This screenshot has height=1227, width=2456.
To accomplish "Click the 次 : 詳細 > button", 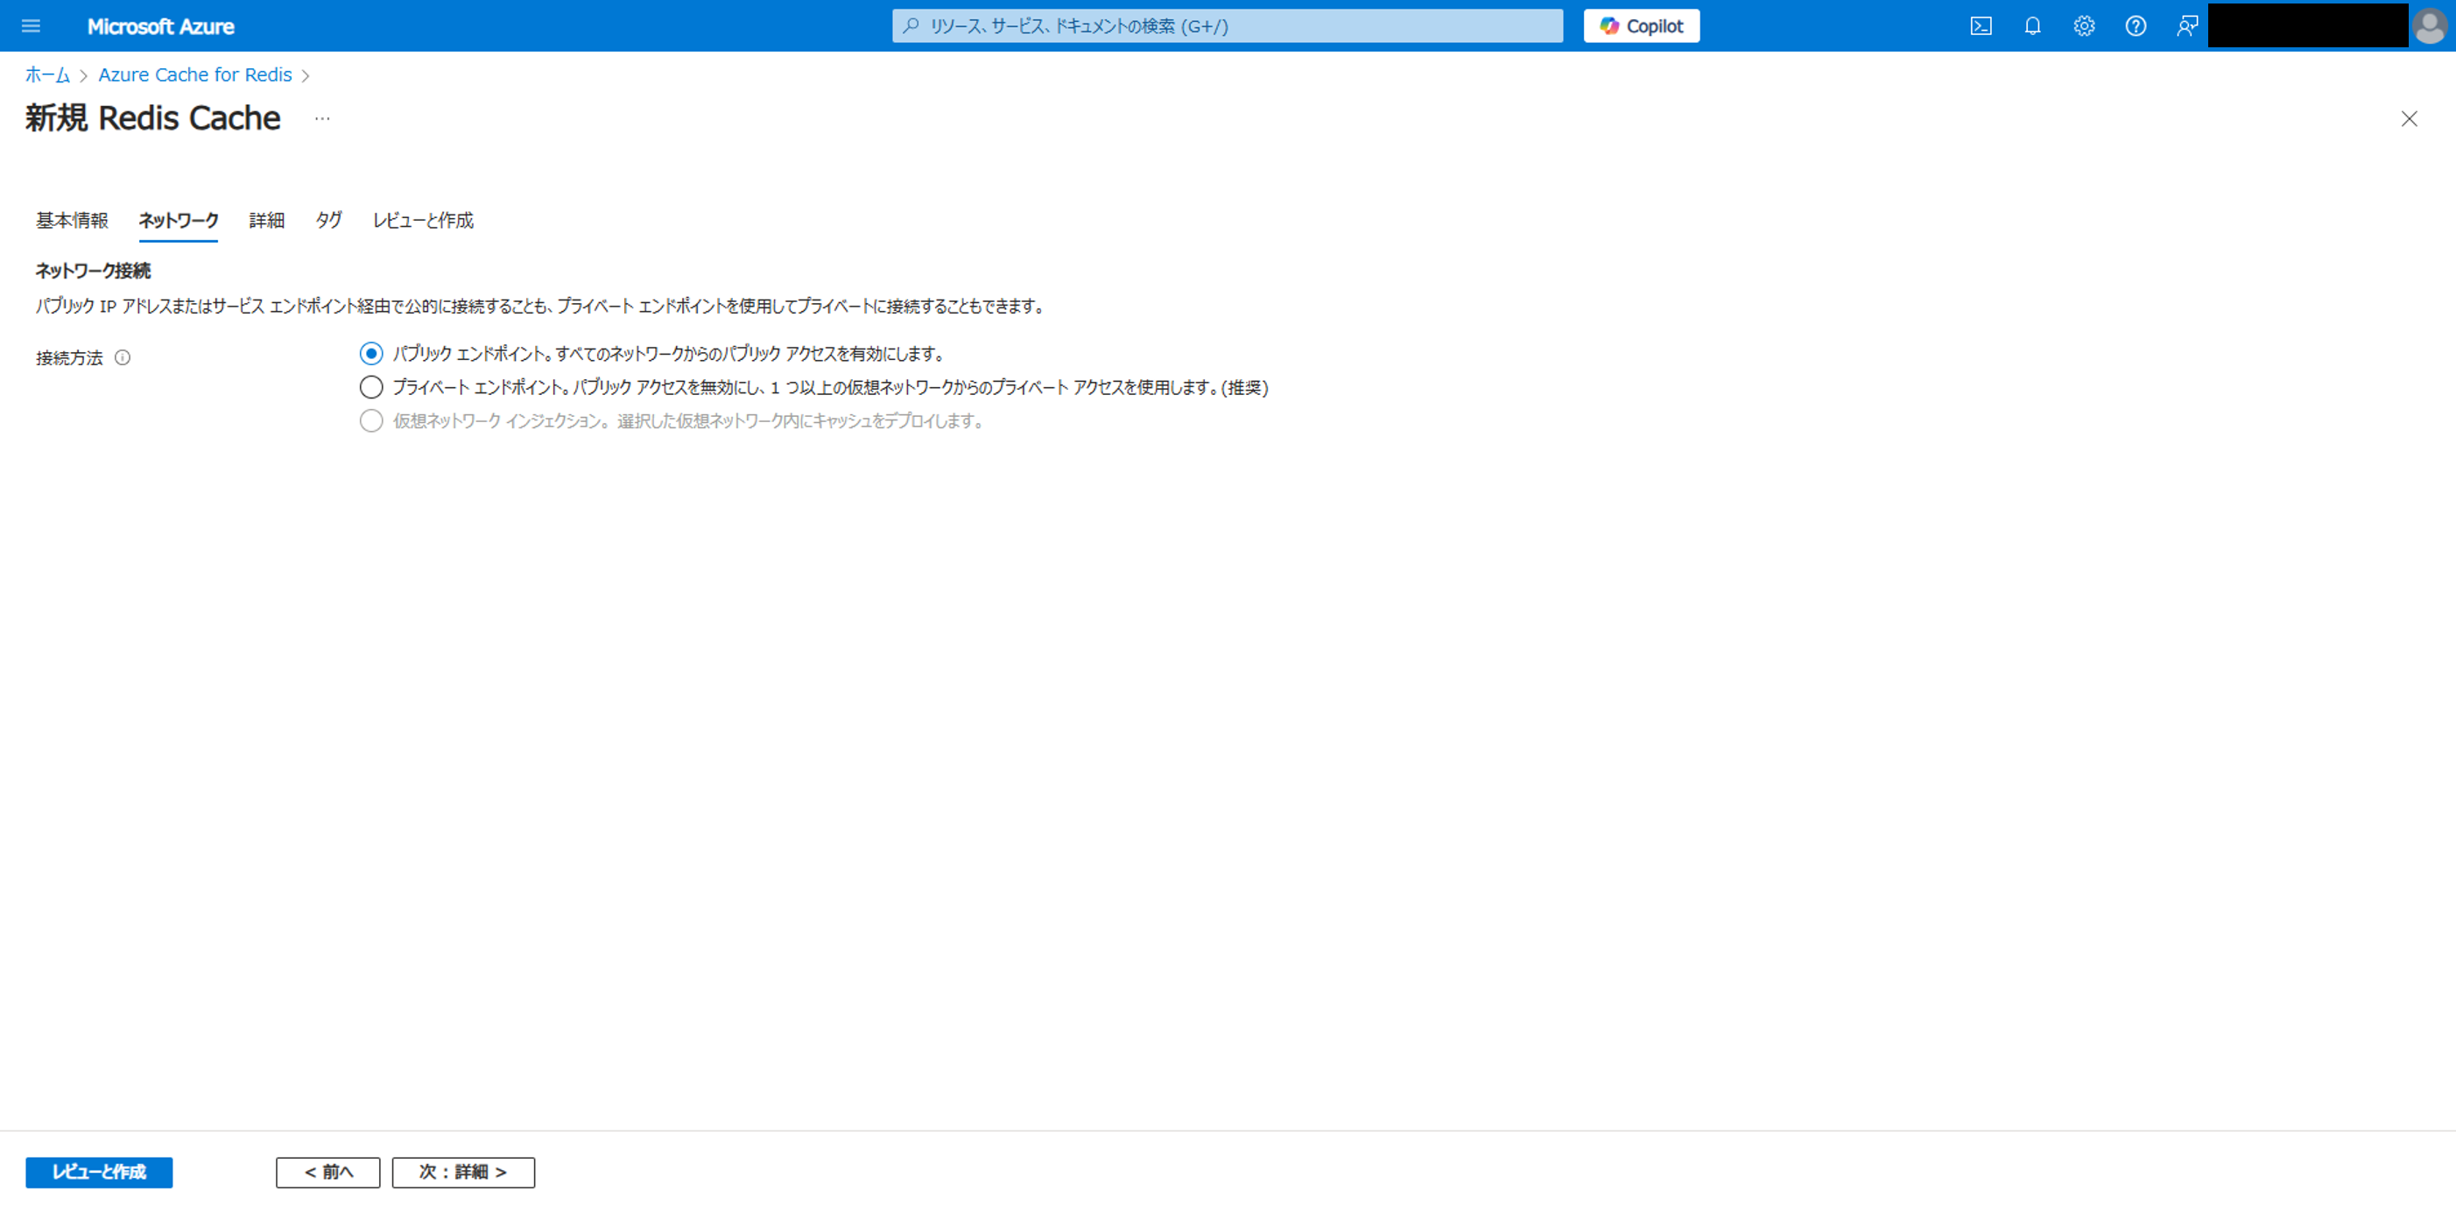I will click(463, 1172).
